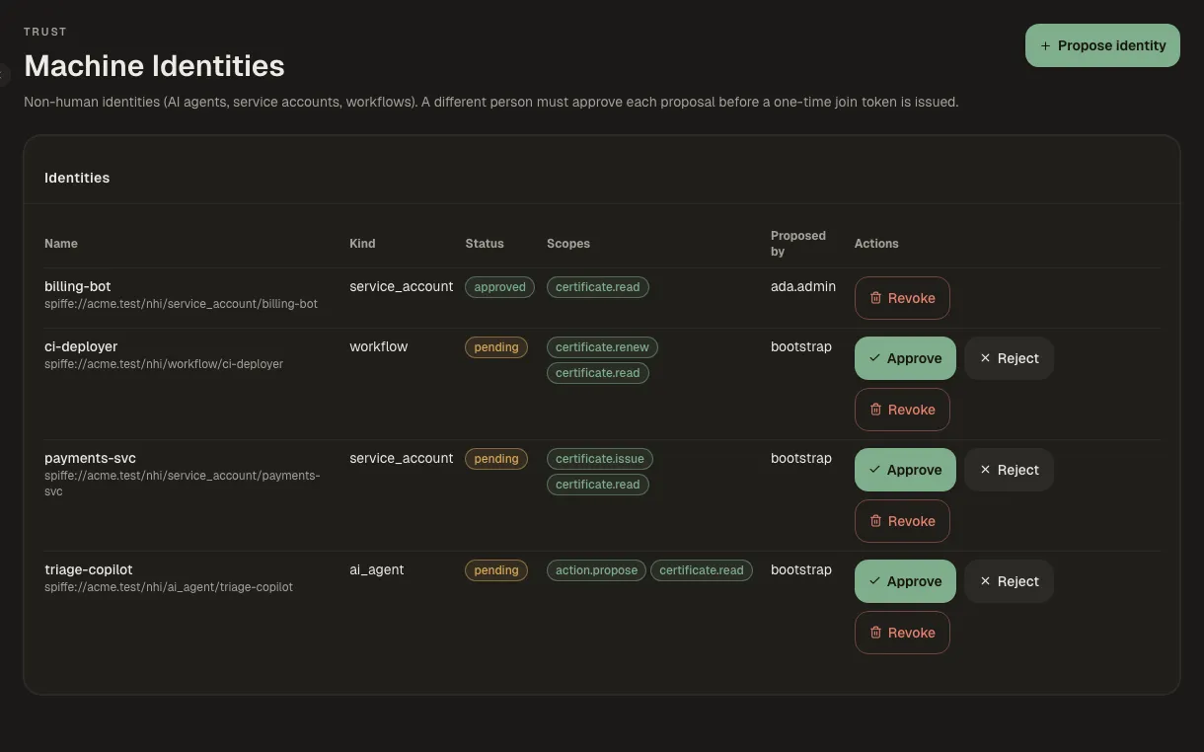Click the Scopes column header

point(568,243)
